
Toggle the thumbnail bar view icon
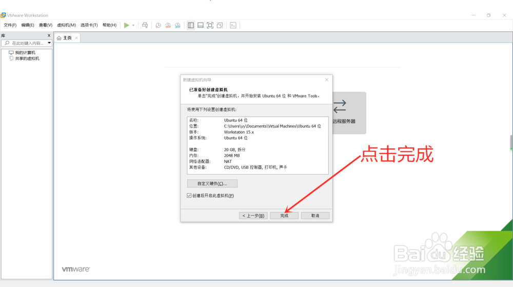[x=201, y=25]
